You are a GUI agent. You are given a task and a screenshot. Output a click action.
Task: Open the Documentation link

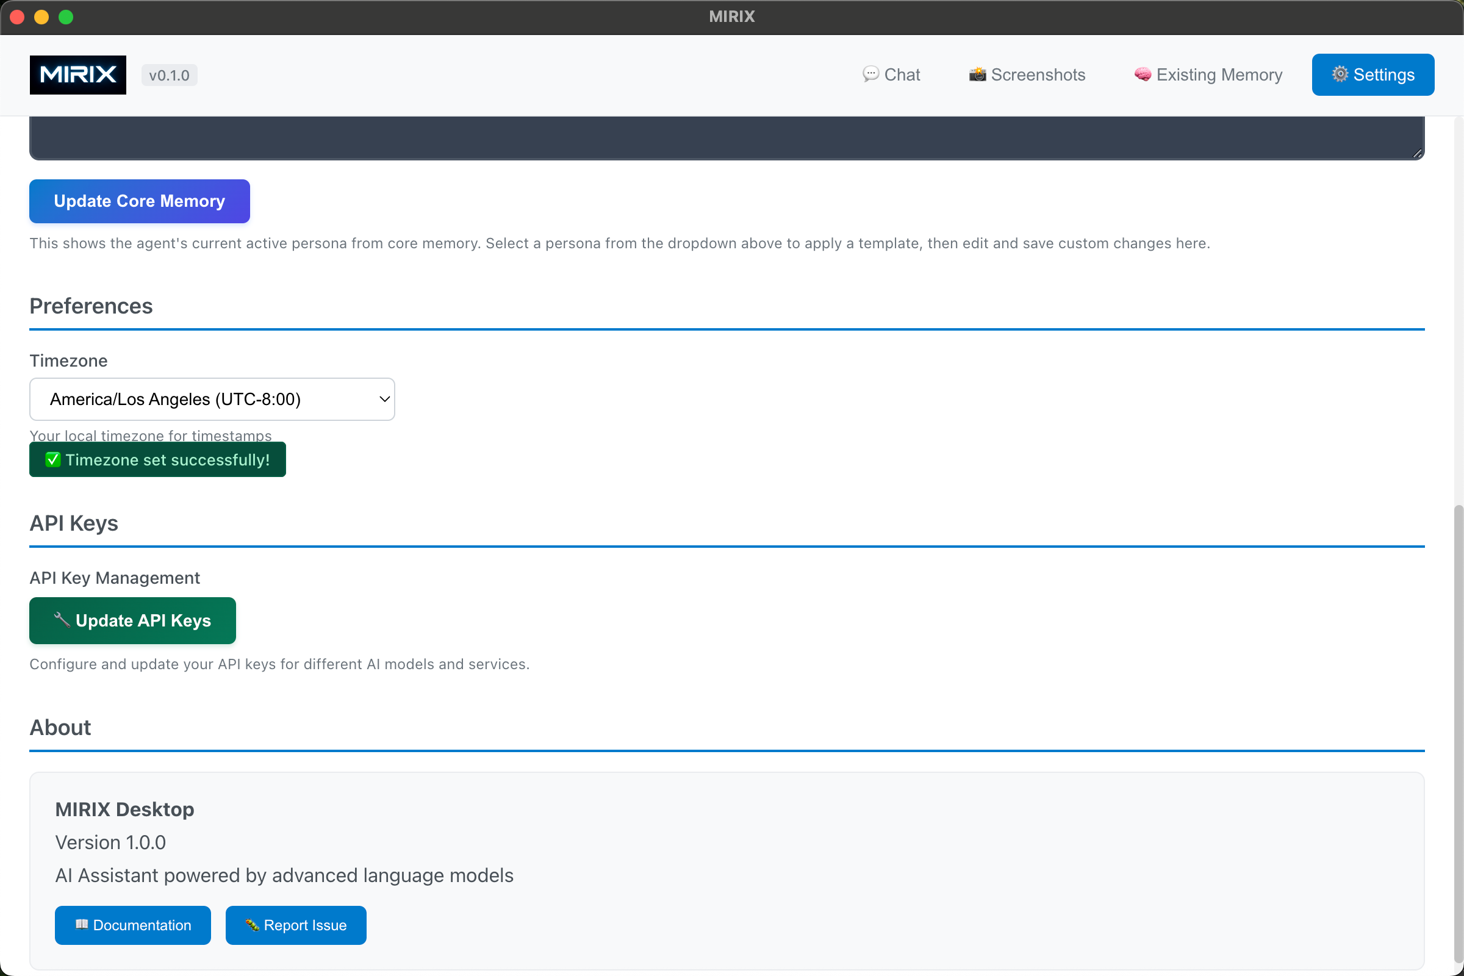pyautogui.click(x=132, y=925)
